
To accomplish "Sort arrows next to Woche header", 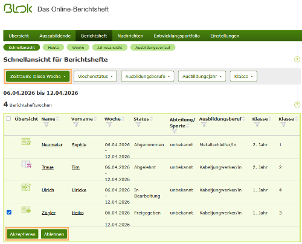I will click(123, 119).
